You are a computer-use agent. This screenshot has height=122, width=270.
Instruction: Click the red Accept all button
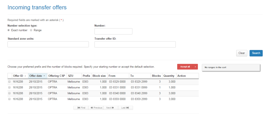pyautogui.click(x=185, y=67)
